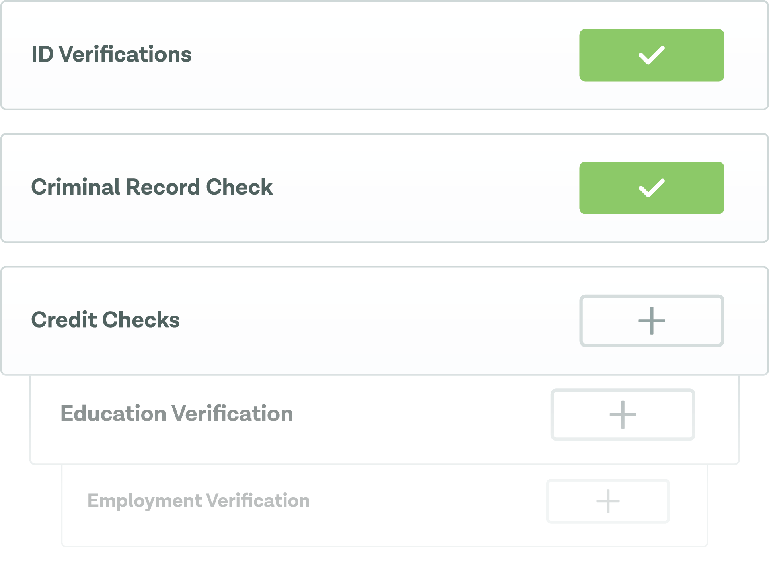The image size is (769, 568).
Task: Click the checkmark icon for Criminal Record Check
Action: coord(652,188)
